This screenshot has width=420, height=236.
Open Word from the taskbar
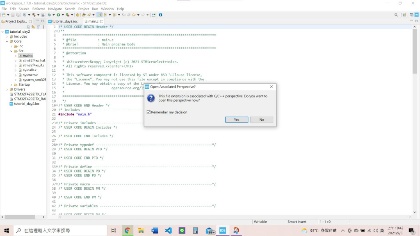(155, 230)
